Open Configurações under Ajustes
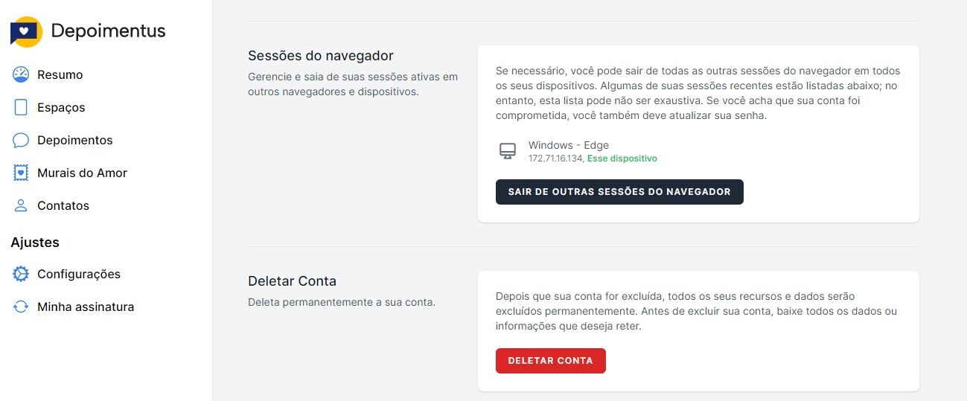This screenshot has width=967, height=401. [x=79, y=274]
